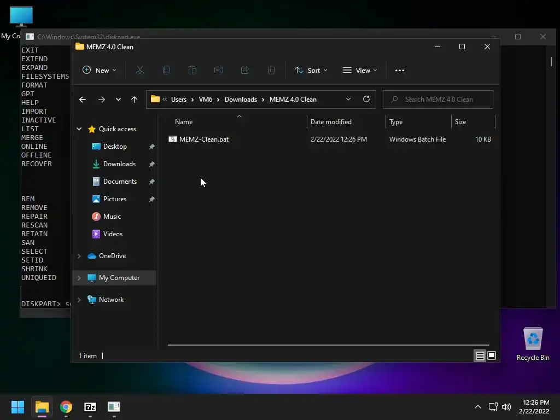The height and width of the screenshot is (420, 560).
Task: Sort by Date modified column header
Action: [346, 122]
